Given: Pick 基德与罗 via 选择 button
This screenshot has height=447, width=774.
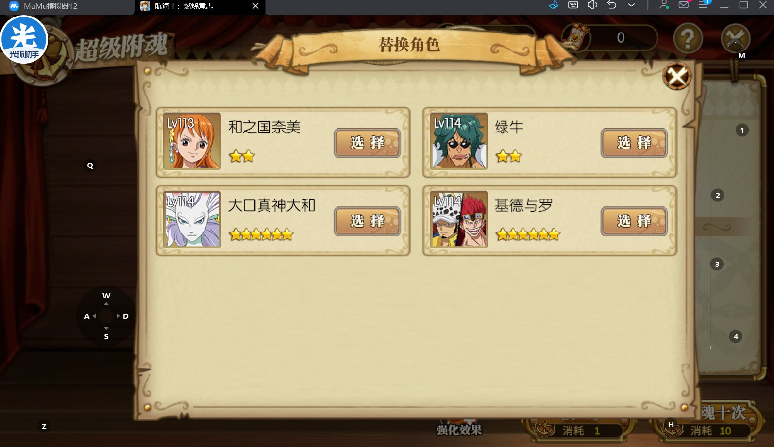Looking at the screenshot, I should (x=634, y=221).
